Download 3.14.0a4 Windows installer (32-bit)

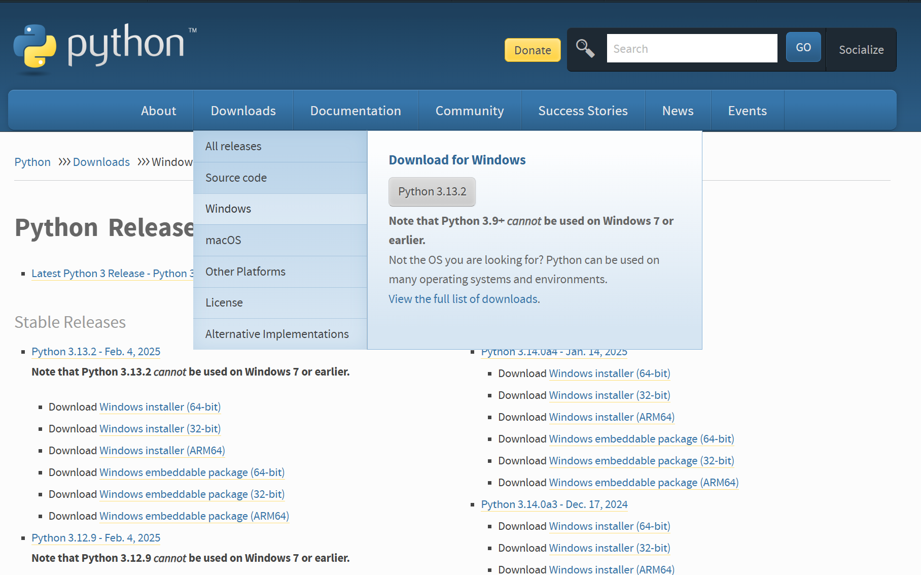(x=610, y=395)
